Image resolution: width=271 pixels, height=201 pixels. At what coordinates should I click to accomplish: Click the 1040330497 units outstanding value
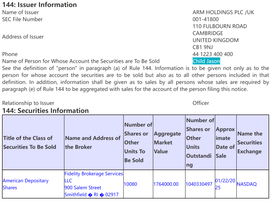pos(199,184)
